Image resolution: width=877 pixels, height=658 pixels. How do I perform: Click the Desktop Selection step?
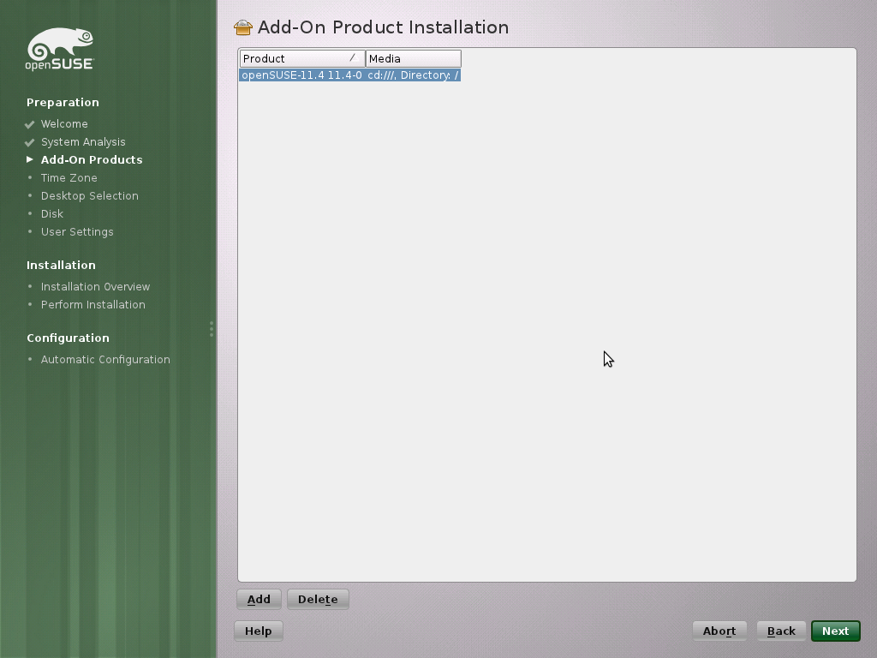pyautogui.click(x=89, y=195)
